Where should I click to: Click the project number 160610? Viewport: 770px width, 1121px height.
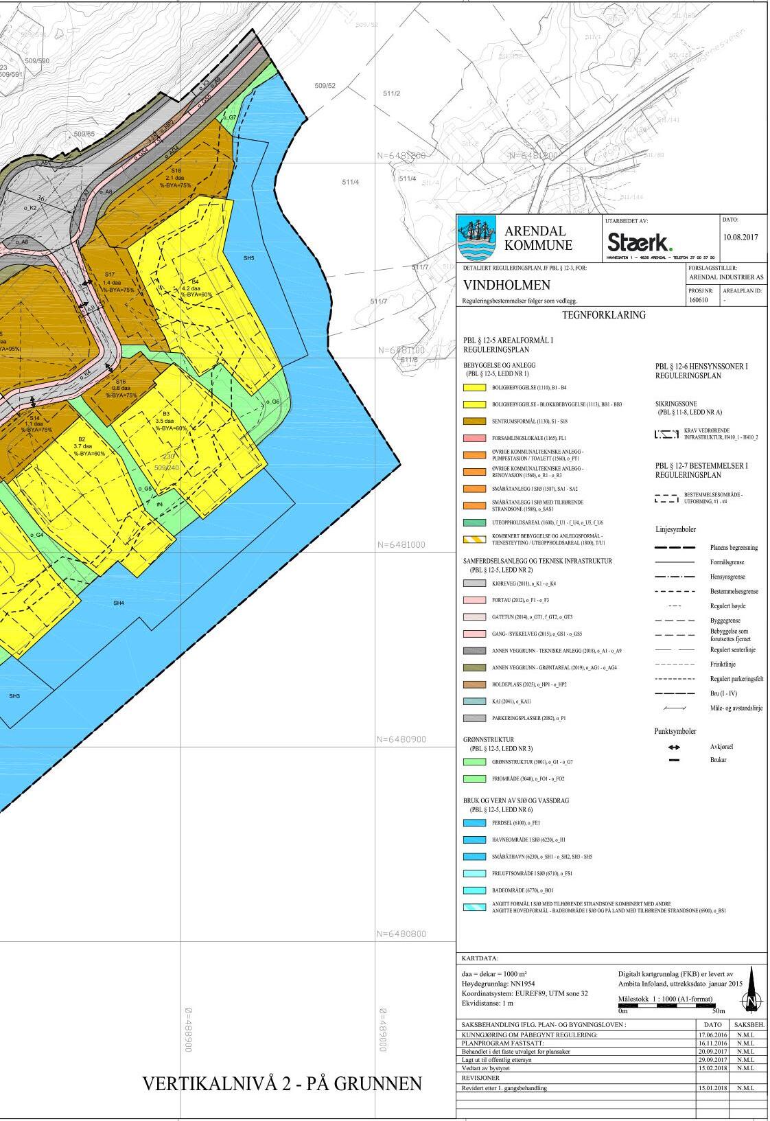click(697, 300)
